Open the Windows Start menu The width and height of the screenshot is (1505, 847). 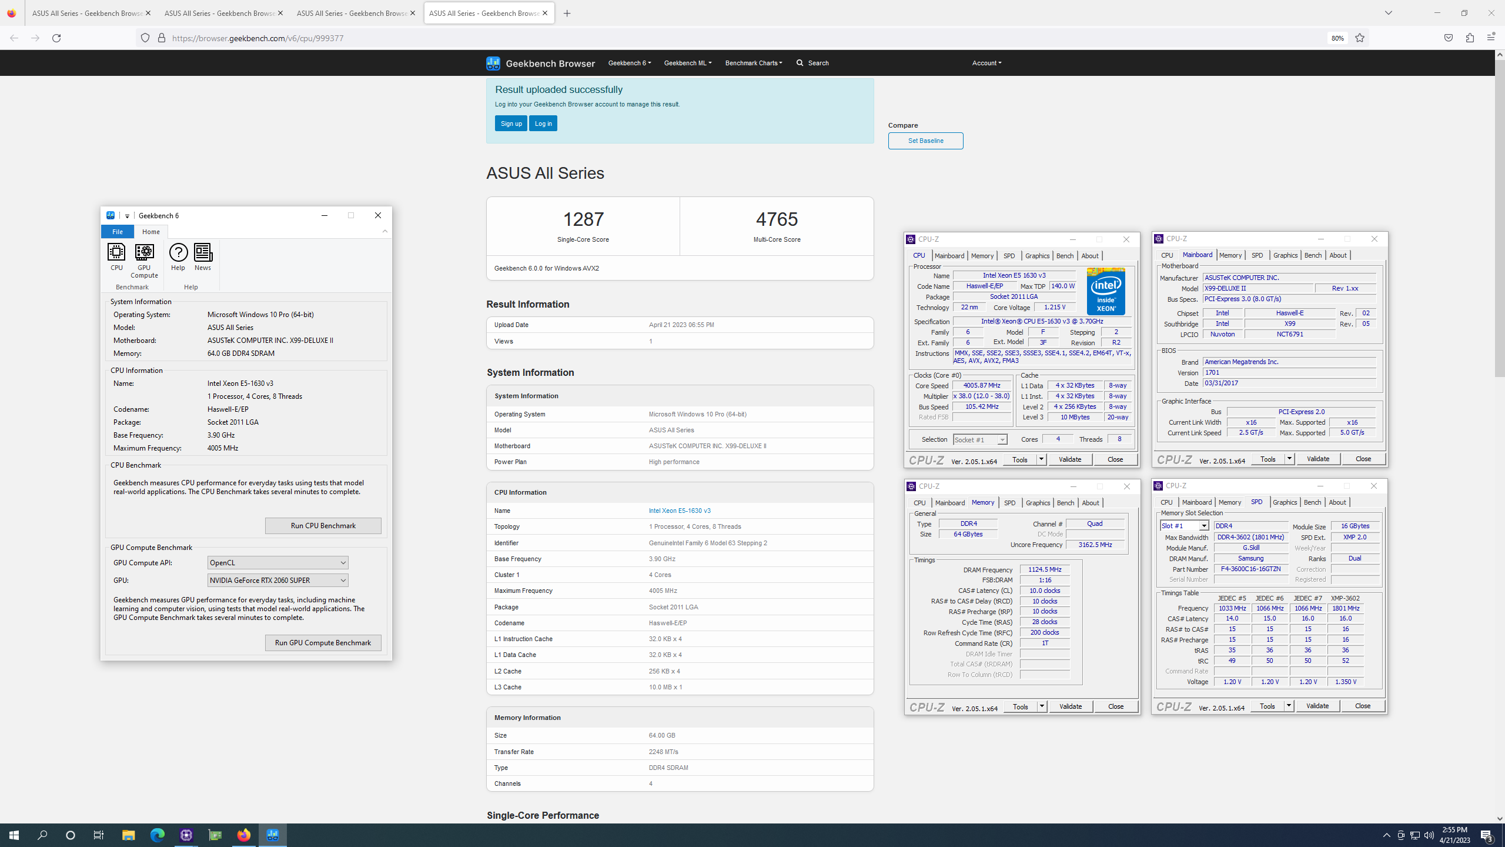coord(14,835)
